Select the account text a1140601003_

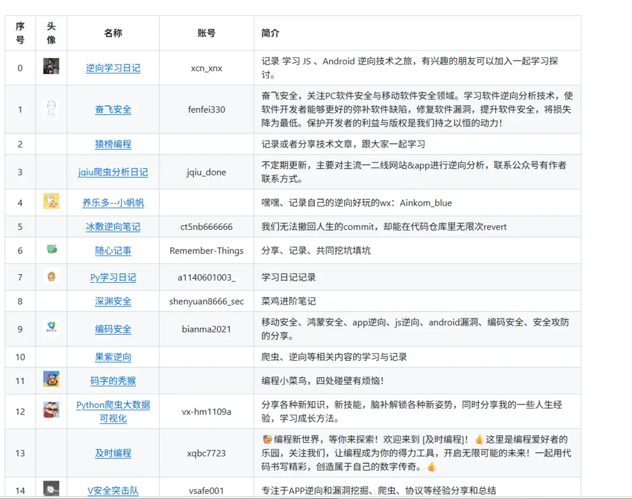coord(207,277)
